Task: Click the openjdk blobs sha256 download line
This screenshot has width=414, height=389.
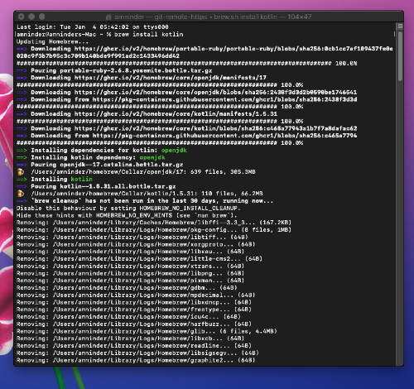Action: (x=186, y=93)
